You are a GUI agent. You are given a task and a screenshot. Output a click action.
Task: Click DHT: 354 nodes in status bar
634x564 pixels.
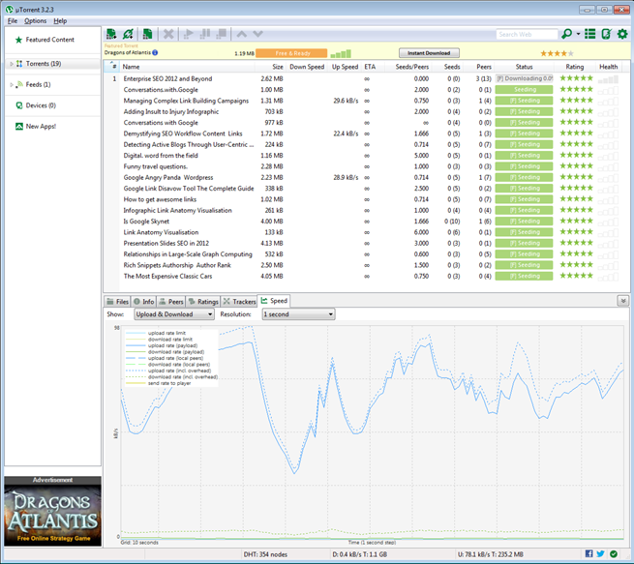(265, 554)
